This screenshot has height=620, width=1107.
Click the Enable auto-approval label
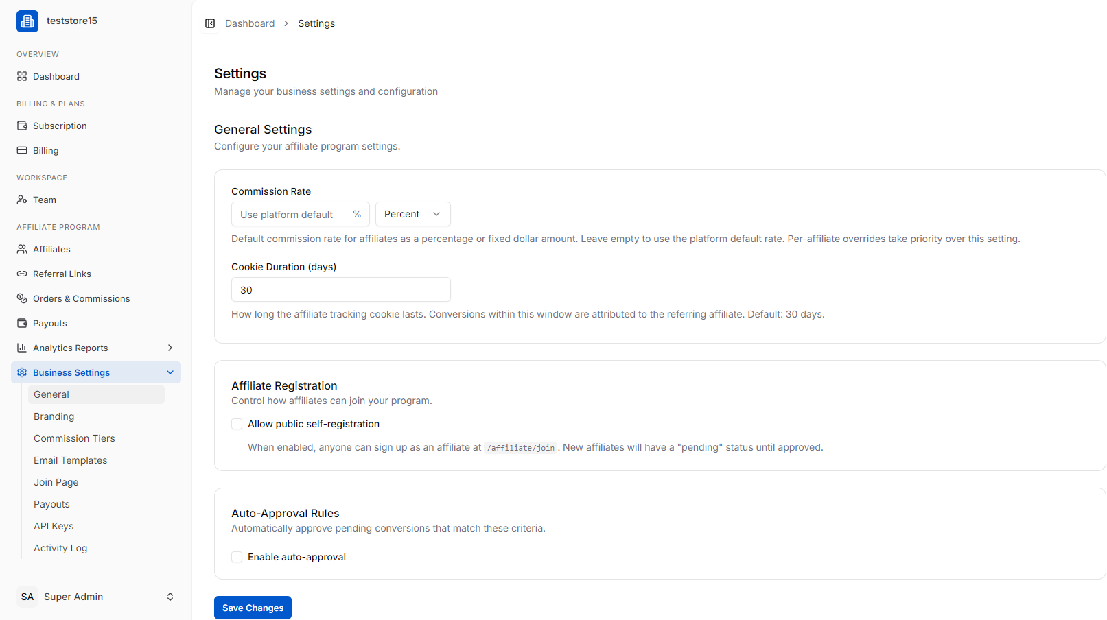pyautogui.click(x=296, y=557)
